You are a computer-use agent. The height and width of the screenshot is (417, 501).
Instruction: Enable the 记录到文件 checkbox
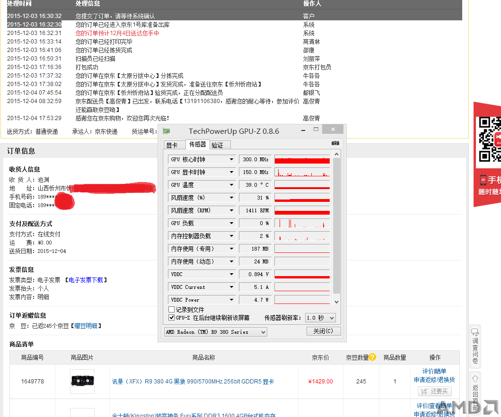(172, 309)
